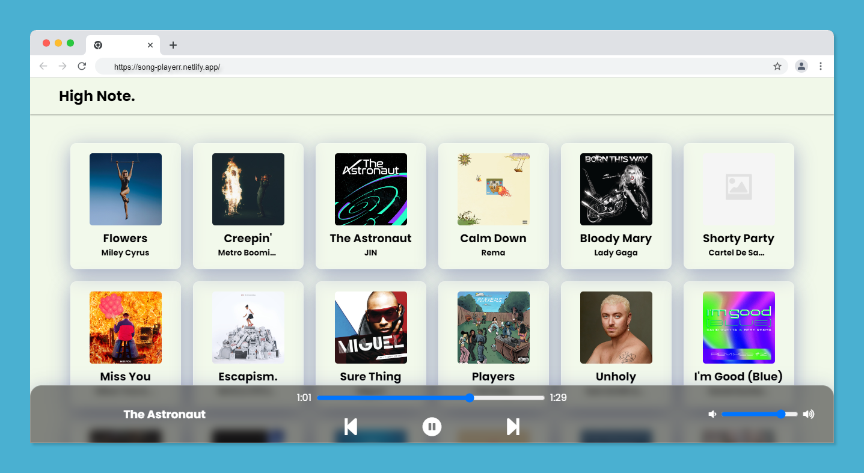Click the low volume speaker icon
864x473 pixels.
(x=712, y=414)
